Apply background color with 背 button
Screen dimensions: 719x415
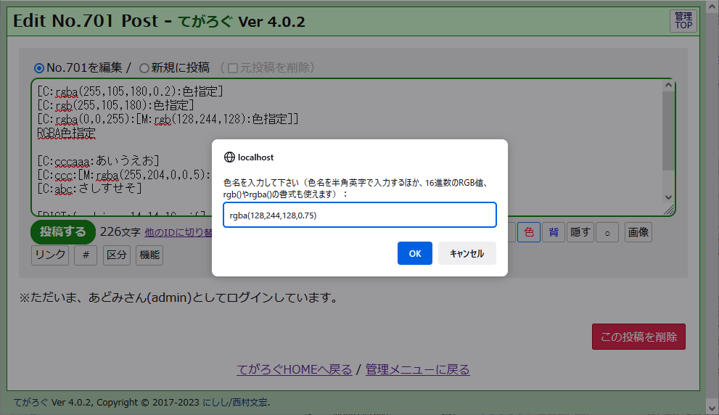(x=554, y=232)
